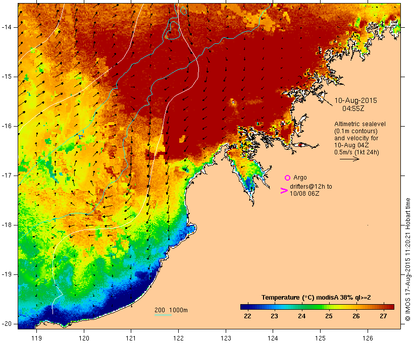Click the cyan 200m depth contour legend line

point(163,315)
